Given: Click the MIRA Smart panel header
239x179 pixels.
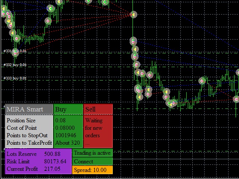Looking at the screenshot, I should click(x=29, y=109).
